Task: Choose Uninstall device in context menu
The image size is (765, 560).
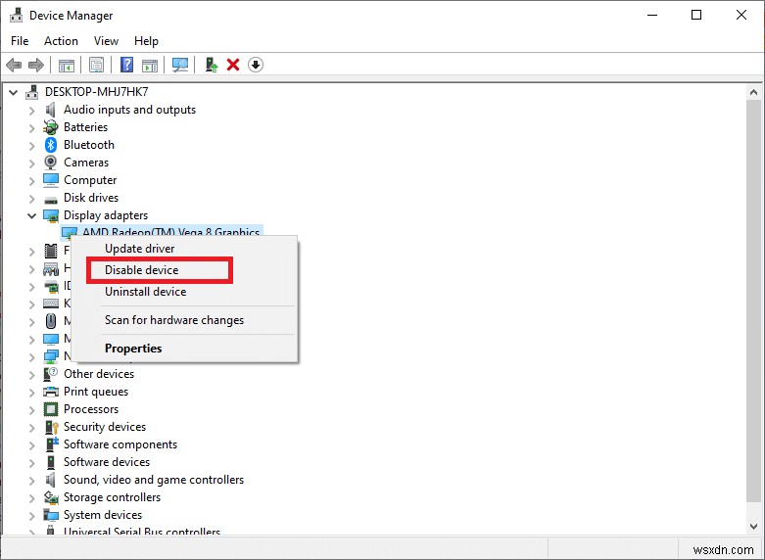Action: (145, 292)
